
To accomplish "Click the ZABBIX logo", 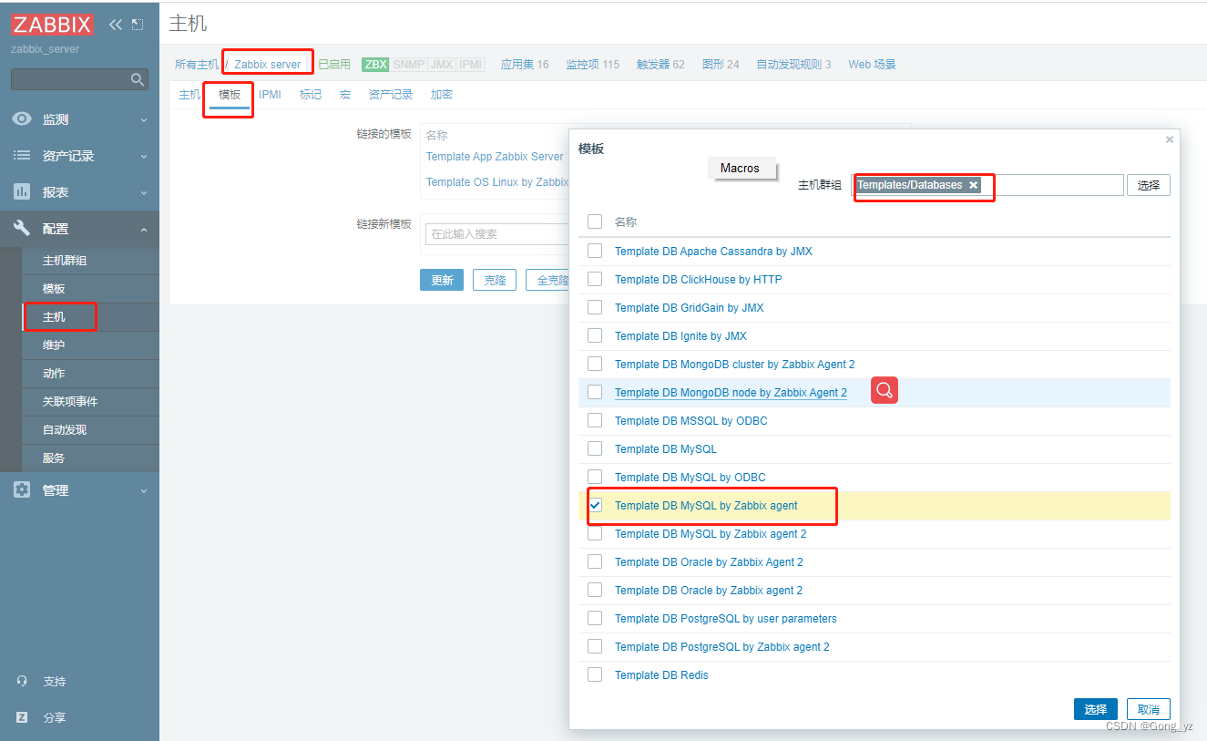I will pos(52,25).
